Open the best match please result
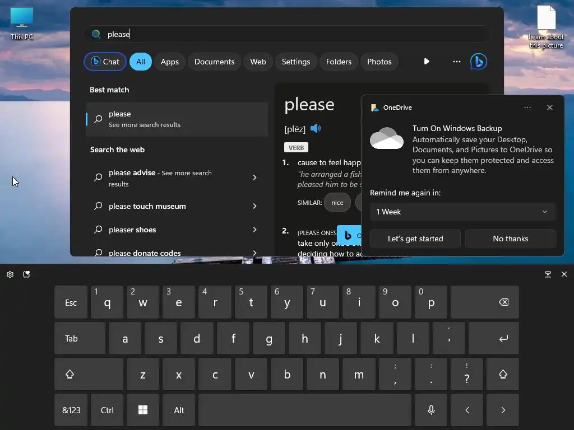 [177, 119]
